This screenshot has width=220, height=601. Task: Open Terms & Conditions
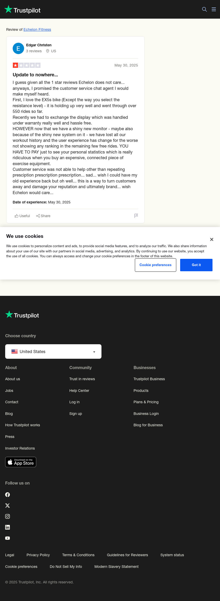click(x=78, y=555)
